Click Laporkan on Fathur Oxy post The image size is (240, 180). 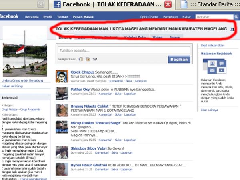point(130,94)
